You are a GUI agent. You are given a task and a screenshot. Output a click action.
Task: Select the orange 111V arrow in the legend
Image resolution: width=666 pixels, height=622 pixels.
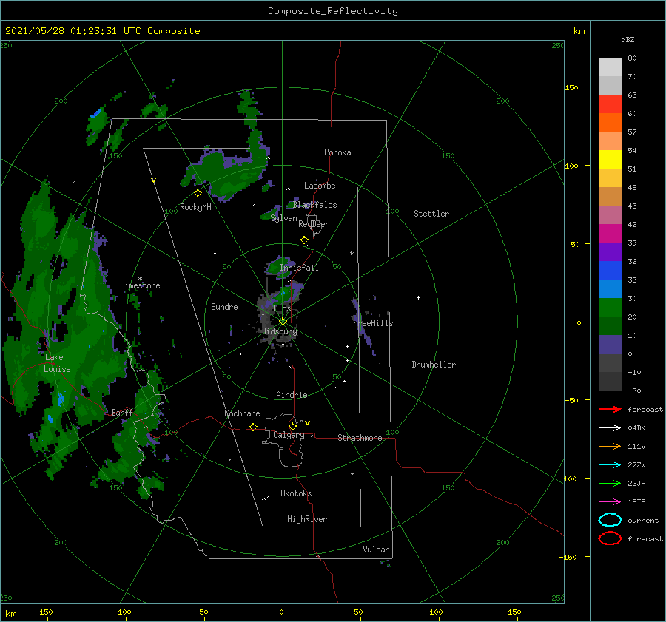[x=610, y=446]
